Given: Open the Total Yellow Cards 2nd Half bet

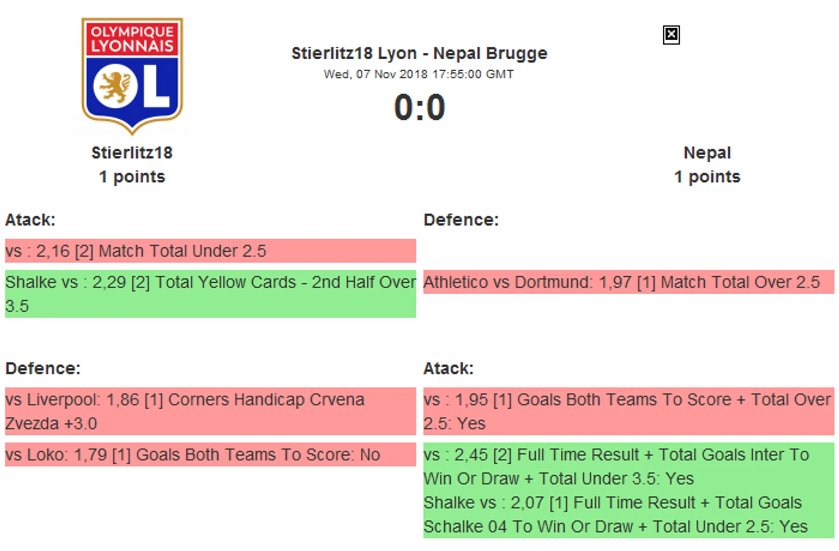Looking at the screenshot, I should point(210,294).
